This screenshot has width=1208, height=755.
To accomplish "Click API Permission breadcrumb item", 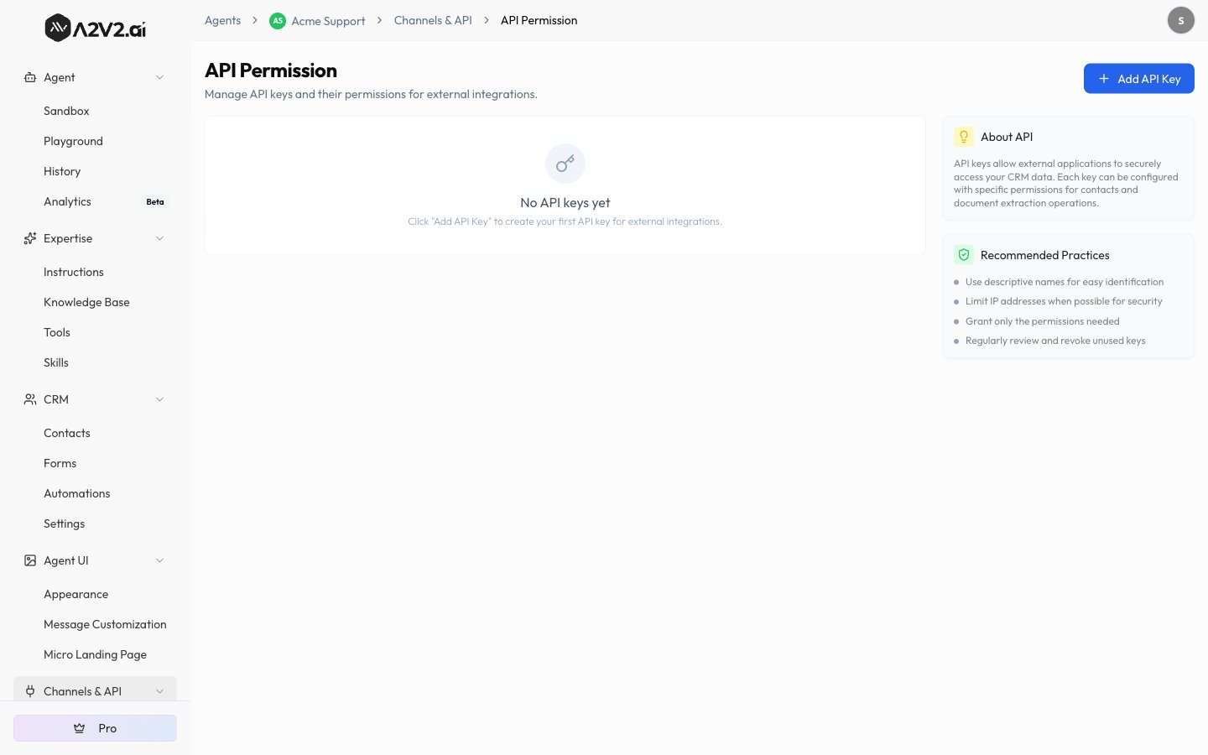I will pos(539,20).
